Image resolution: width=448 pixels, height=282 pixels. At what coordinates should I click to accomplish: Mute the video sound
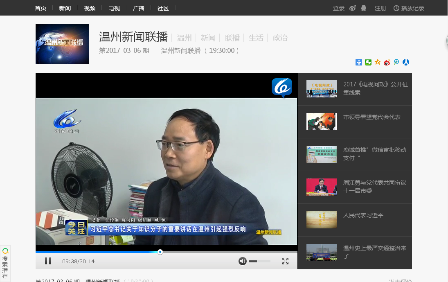click(x=243, y=261)
